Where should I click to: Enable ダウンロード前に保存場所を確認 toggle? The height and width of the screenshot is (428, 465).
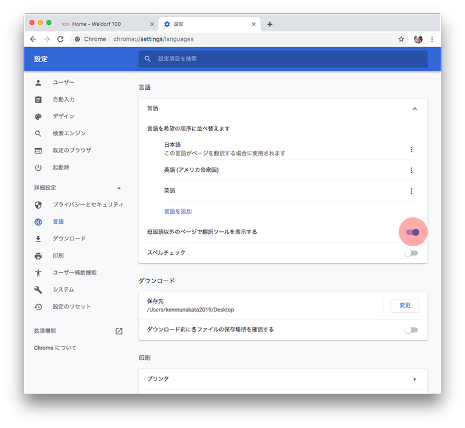tap(411, 330)
